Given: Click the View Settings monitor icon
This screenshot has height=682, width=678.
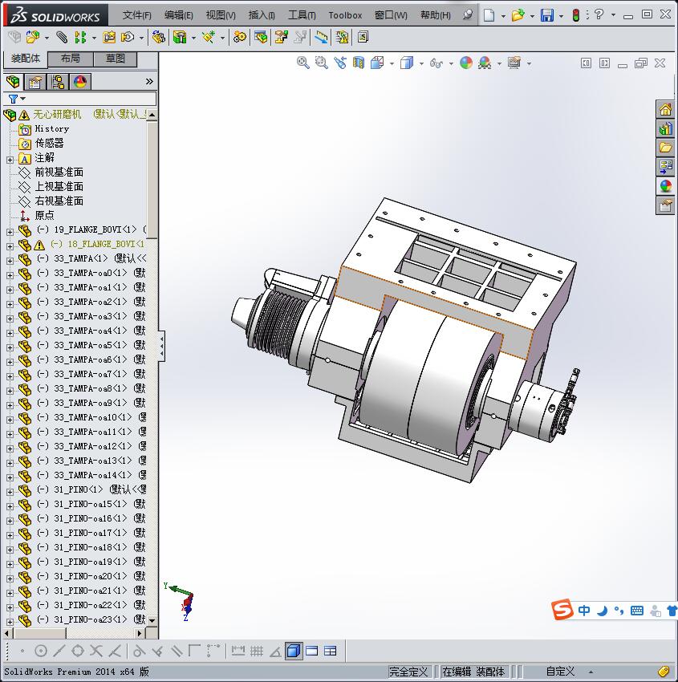Looking at the screenshot, I should tap(514, 63).
